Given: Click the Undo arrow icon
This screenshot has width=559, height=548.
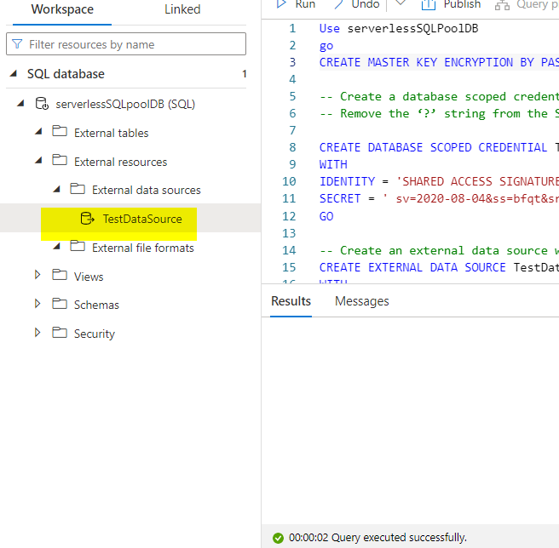Looking at the screenshot, I should pyautogui.click(x=338, y=3).
